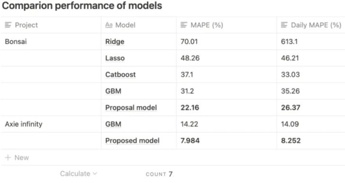Select the 613.1 Daily MAPE cell
The width and height of the screenshot is (345, 183).
[x=311, y=42]
